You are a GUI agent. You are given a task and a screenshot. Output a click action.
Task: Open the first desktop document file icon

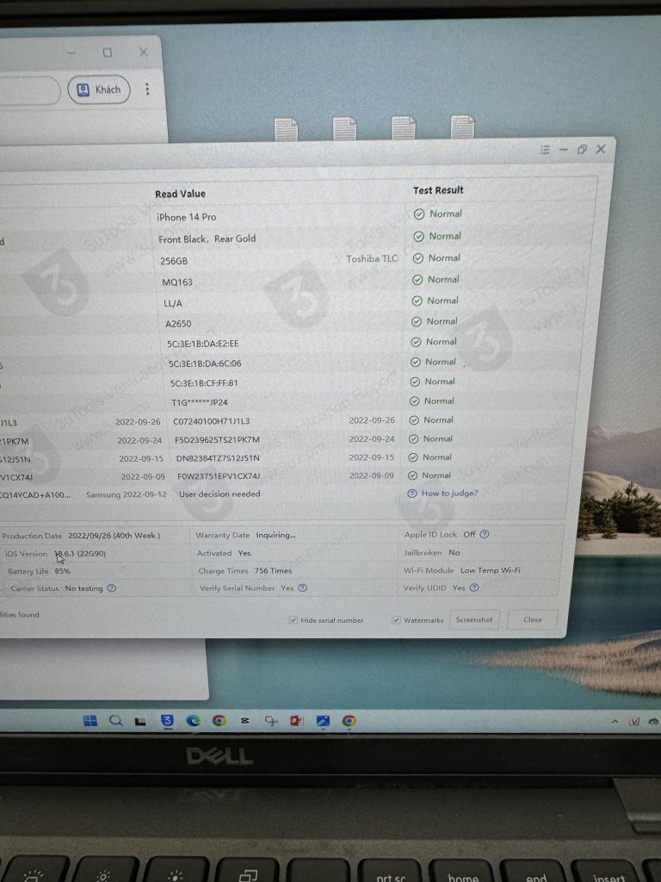coord(286,129)
